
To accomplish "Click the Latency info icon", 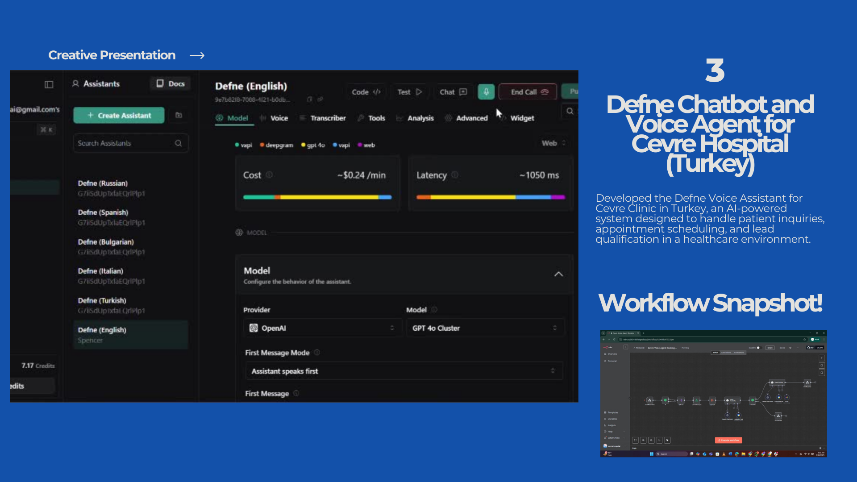I will coord(455,175).
